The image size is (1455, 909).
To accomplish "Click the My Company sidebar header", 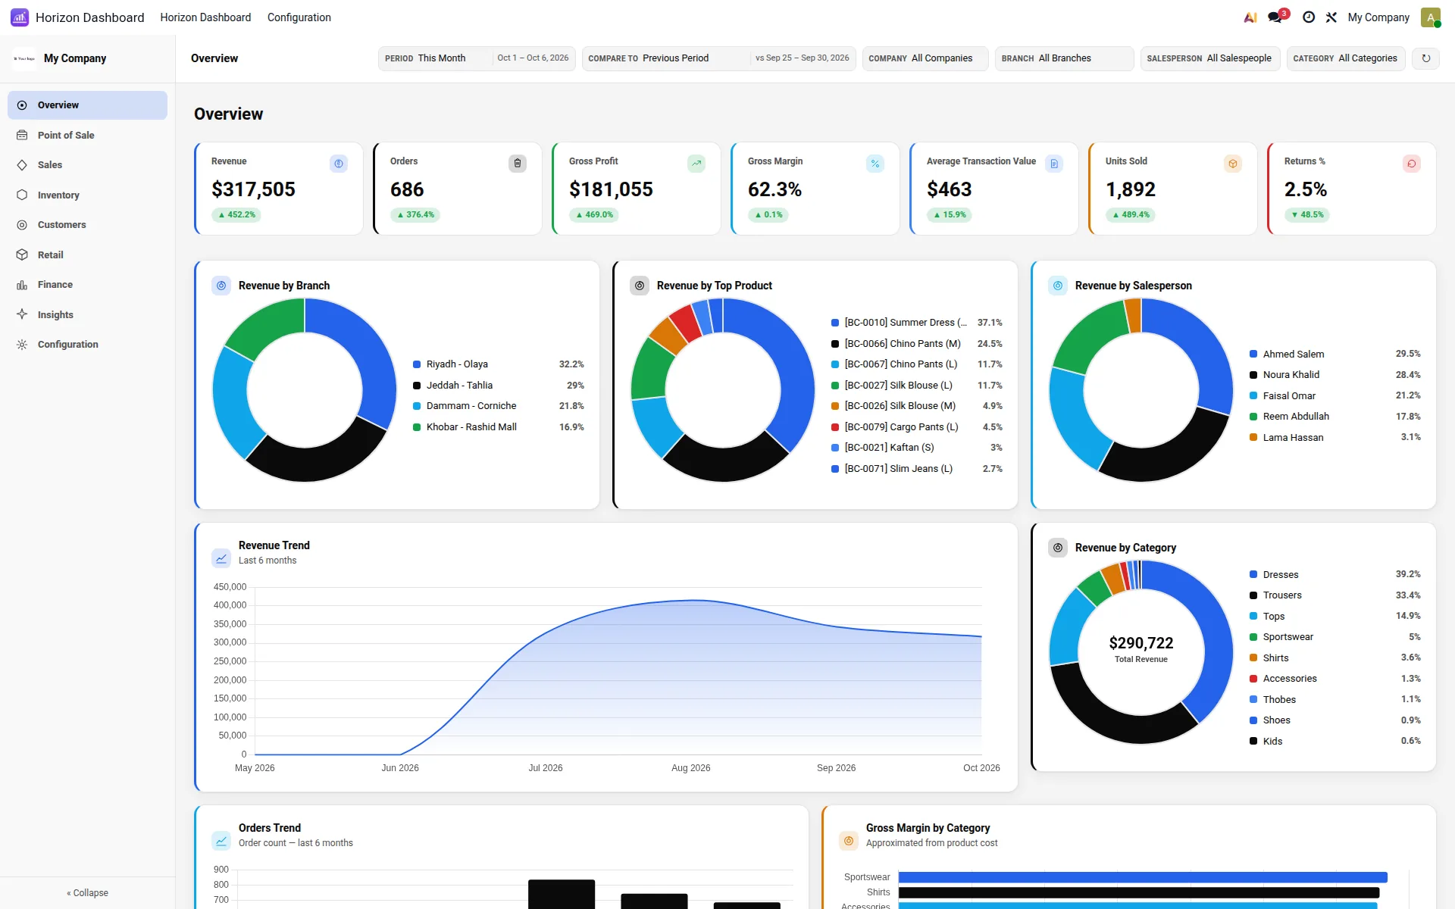I will pos(87,58).
